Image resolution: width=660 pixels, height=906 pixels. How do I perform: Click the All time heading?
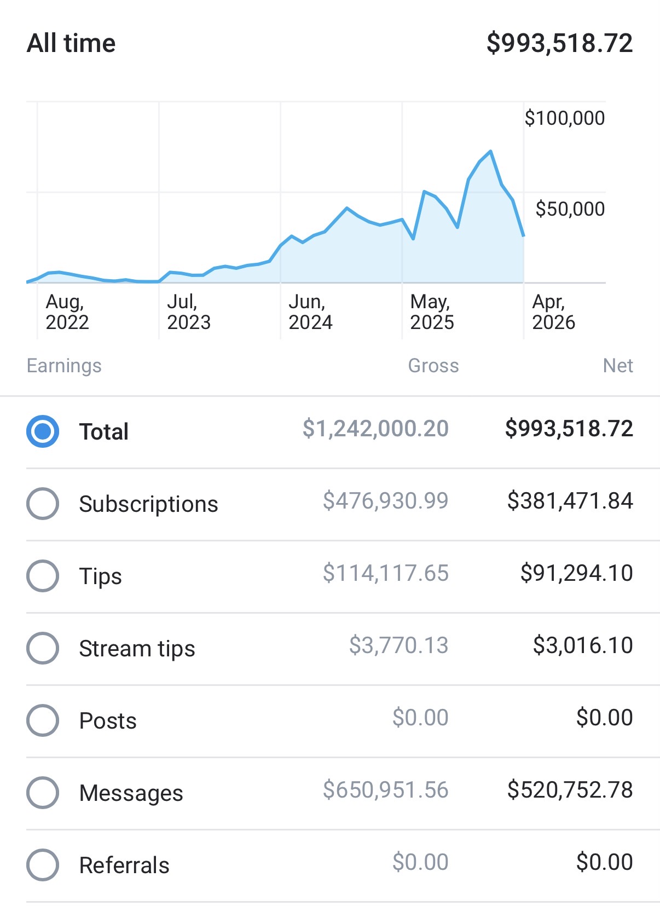click(x=71, y=43)
